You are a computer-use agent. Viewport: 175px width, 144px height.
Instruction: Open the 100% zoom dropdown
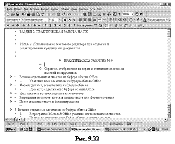pyautogui.click(x=132, y=14)
